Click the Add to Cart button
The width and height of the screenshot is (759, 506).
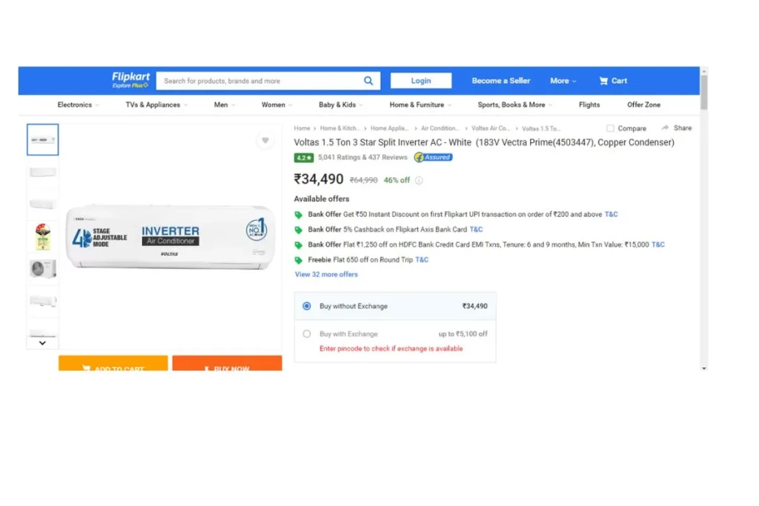(113, 363)
